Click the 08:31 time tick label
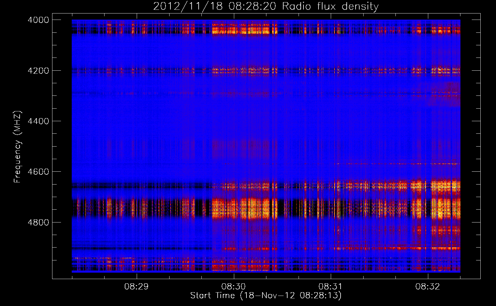This screenshot has height=306, width=496. (x=330, y=287)
